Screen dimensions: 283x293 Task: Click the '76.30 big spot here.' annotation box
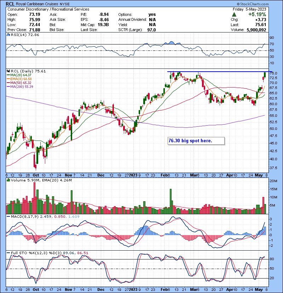(x=196, y=141)
